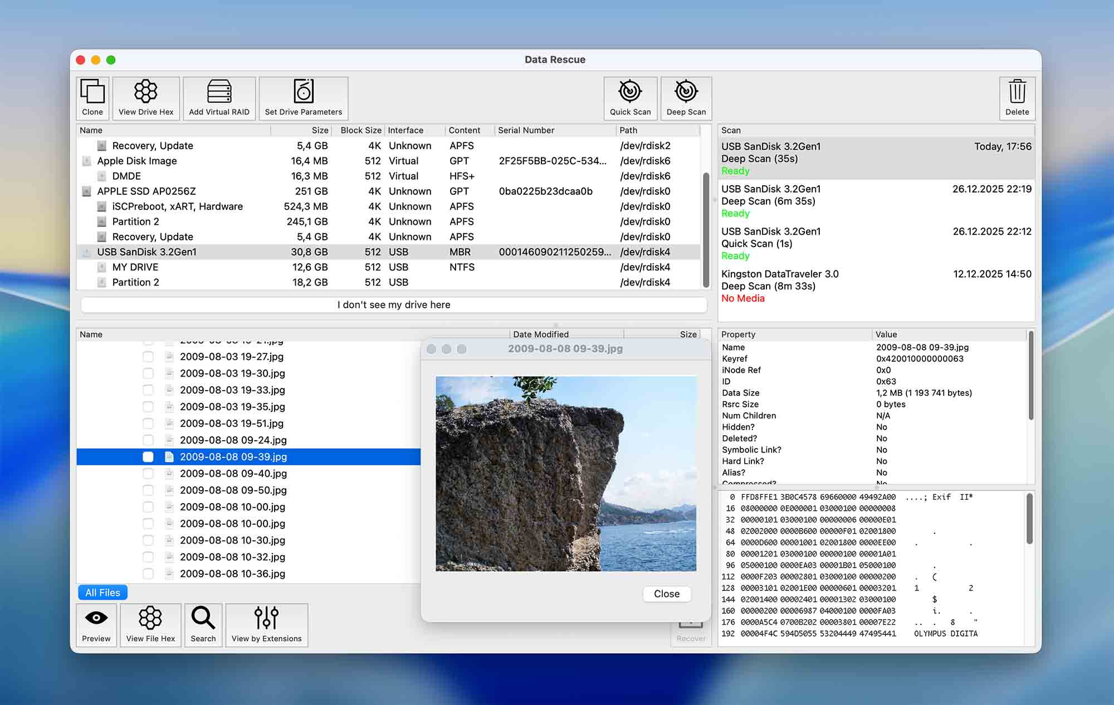Select the Quick Scan (1s) entry

876,243
